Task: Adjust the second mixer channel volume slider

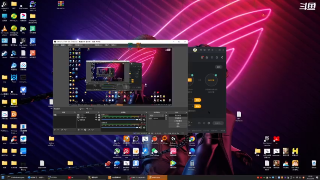Action: point(120,128)
